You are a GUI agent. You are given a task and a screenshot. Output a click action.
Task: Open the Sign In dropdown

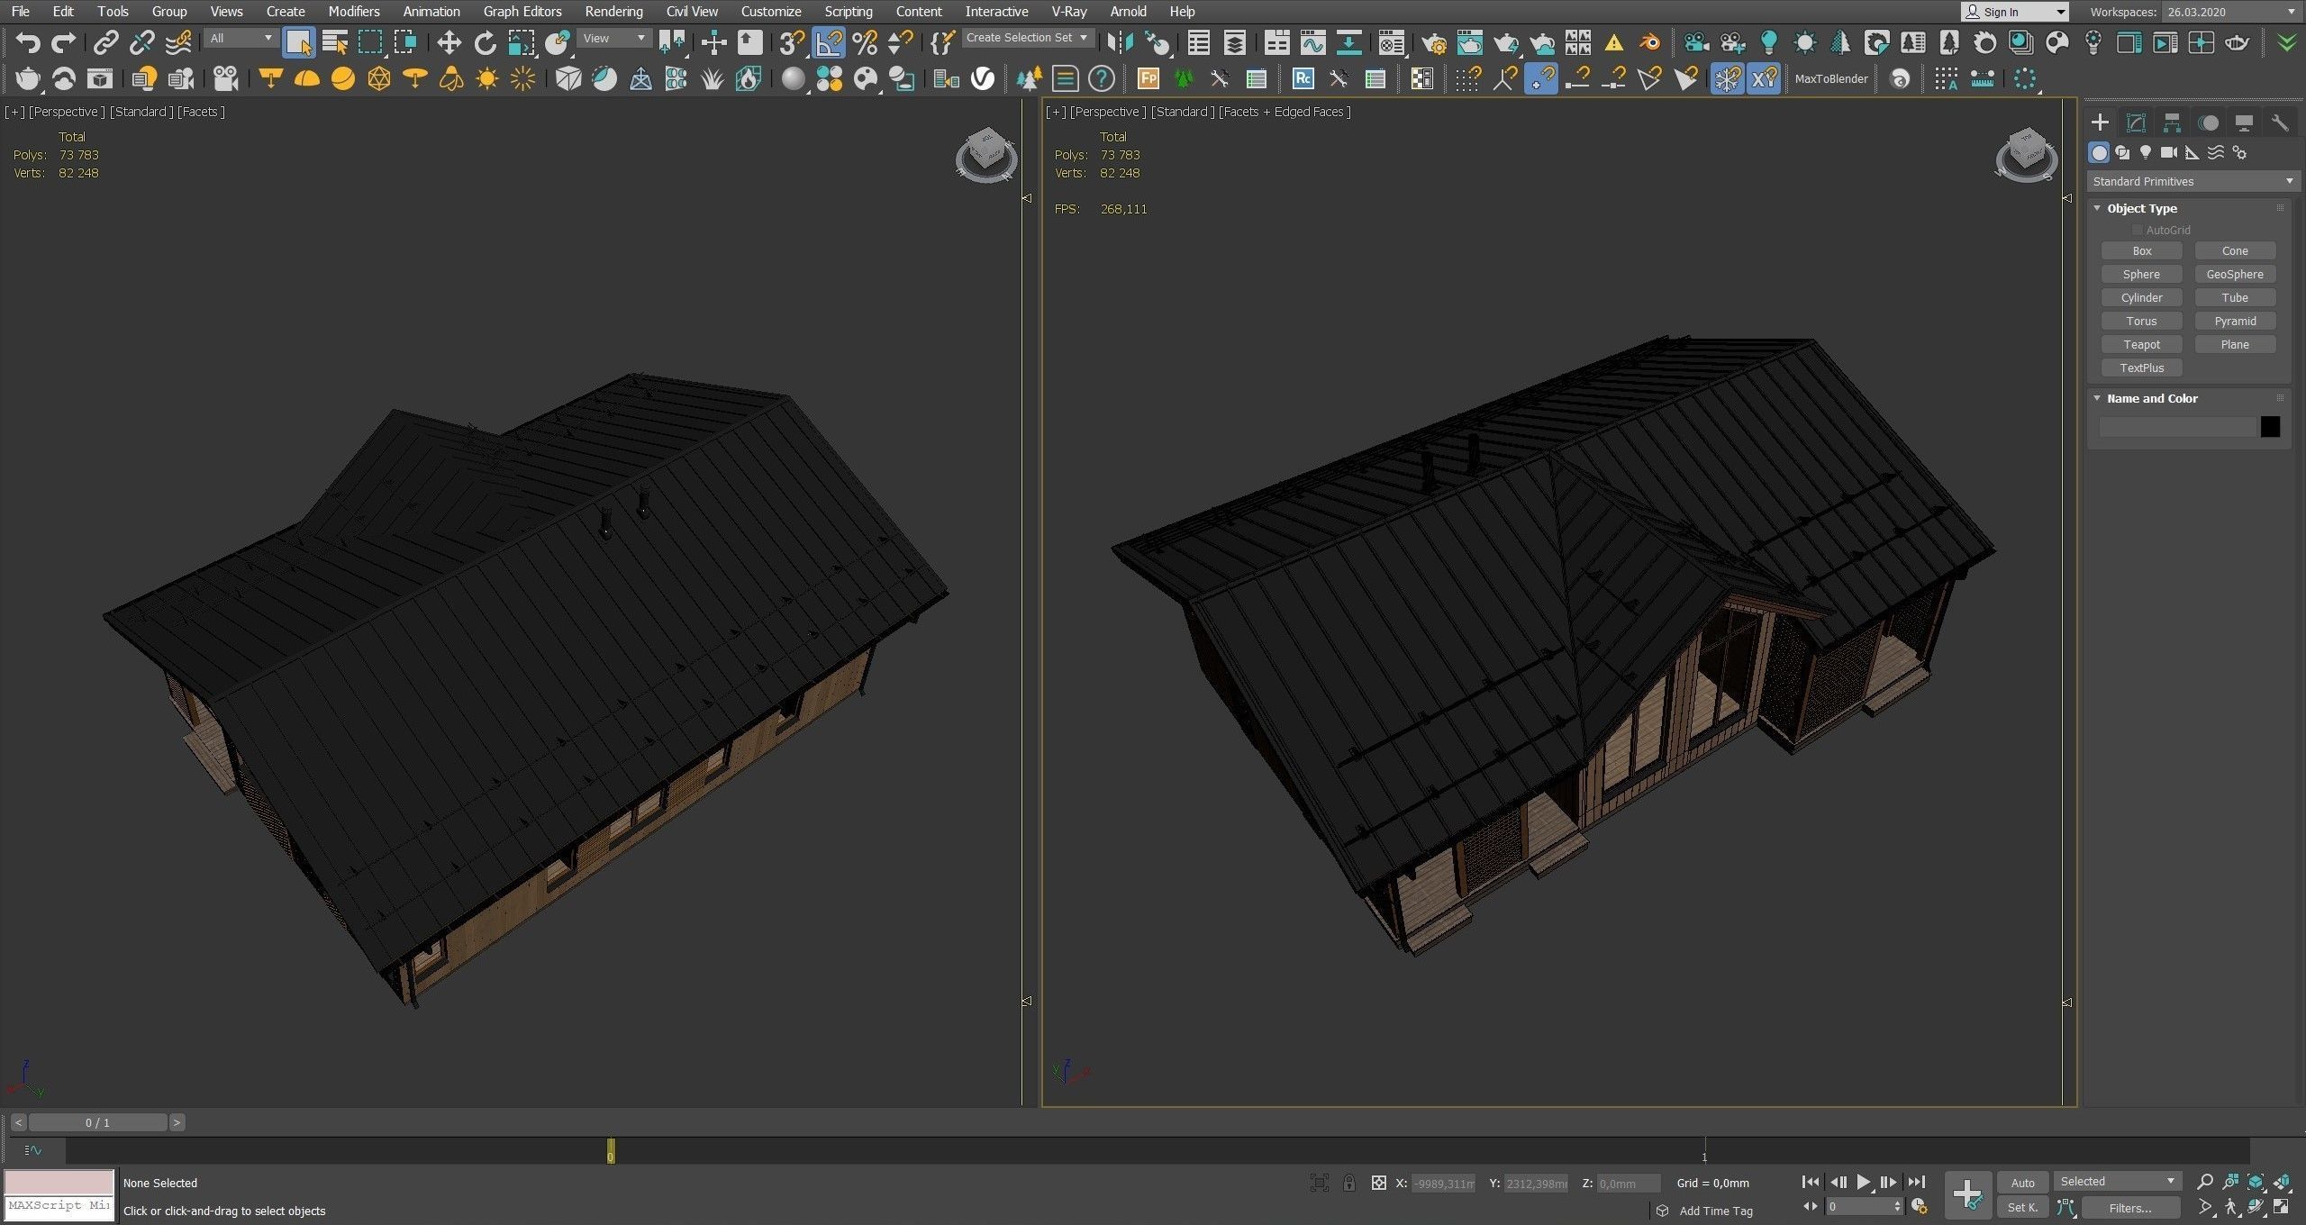2014,12
